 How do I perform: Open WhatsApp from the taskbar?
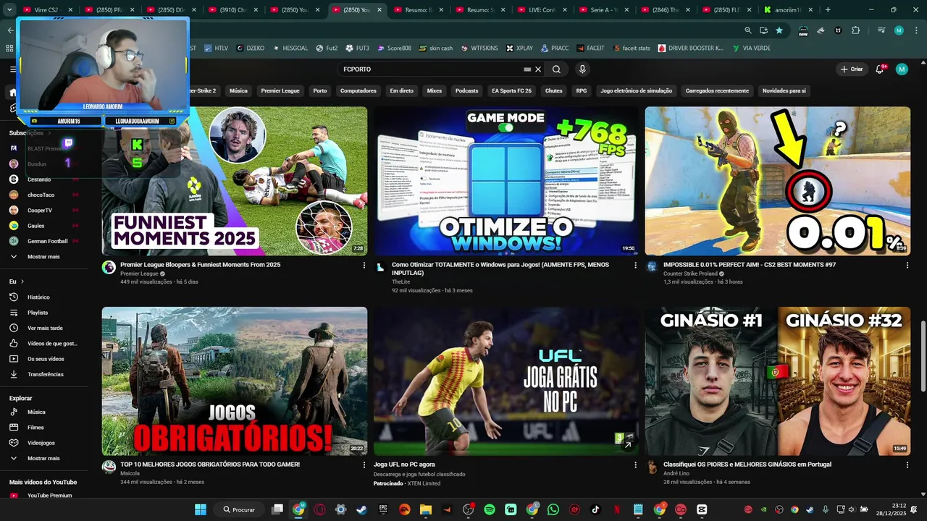(553, 509)
